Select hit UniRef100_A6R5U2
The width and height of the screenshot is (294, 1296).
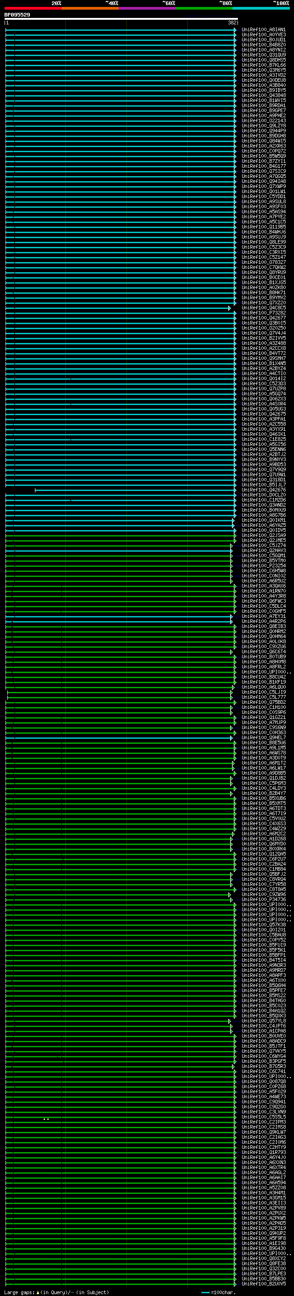[263, 581]
